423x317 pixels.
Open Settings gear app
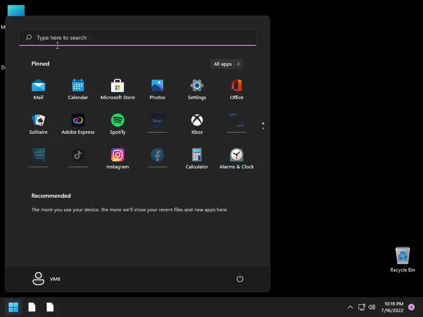tap(197, 90)
